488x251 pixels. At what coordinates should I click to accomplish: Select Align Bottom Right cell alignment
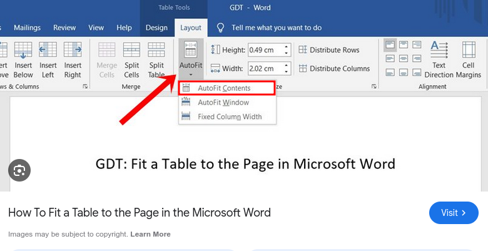(x=417, y=73)
